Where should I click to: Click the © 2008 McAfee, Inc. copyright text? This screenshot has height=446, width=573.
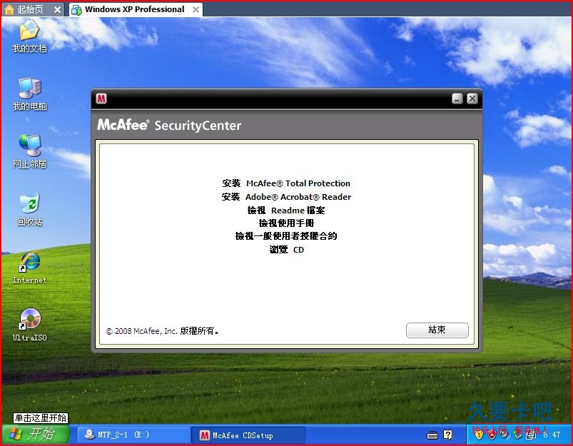(x=162, y=331)
